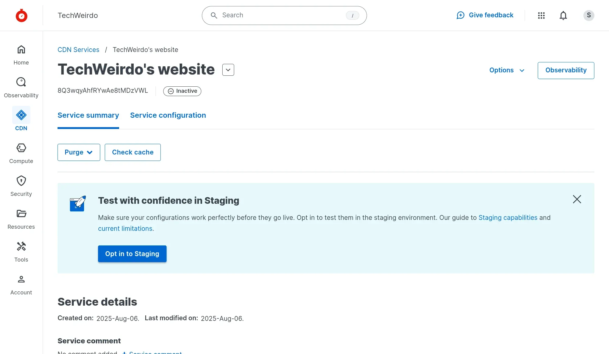The image size is (609, 354).
Task: Follow the CDN Services breadcrumb link
Action: point(78,50)
